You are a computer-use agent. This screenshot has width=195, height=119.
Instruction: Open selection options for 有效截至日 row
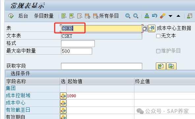pyautogui.click(x=63, y=110)
